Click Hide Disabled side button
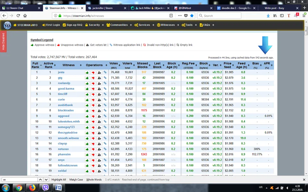 (4, 42)
